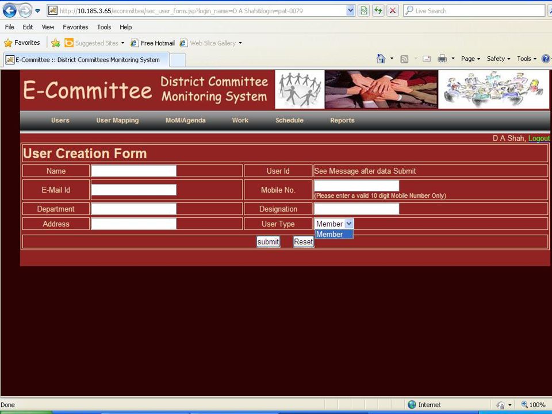Open Suggested Sites link
The image size is (552, 414).
pyautogui.click(x=91, y=43)
